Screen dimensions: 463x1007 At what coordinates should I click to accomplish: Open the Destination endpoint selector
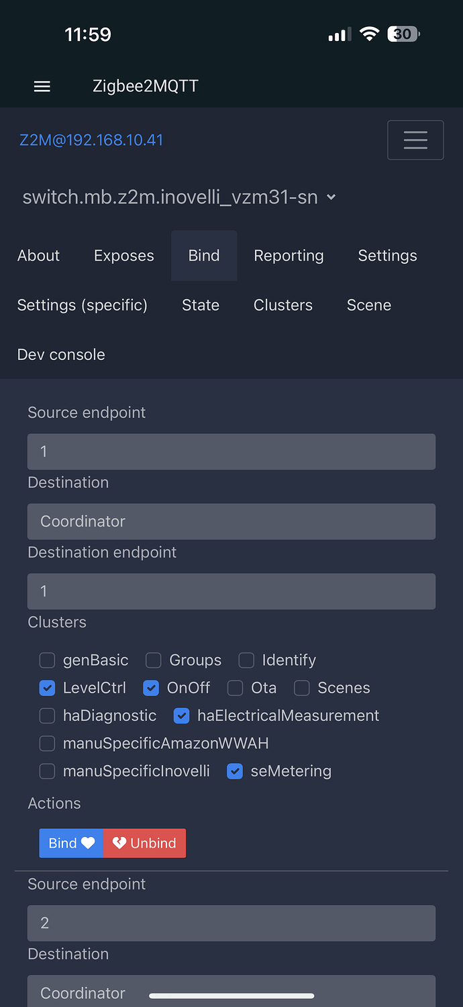tap(232, 591)
